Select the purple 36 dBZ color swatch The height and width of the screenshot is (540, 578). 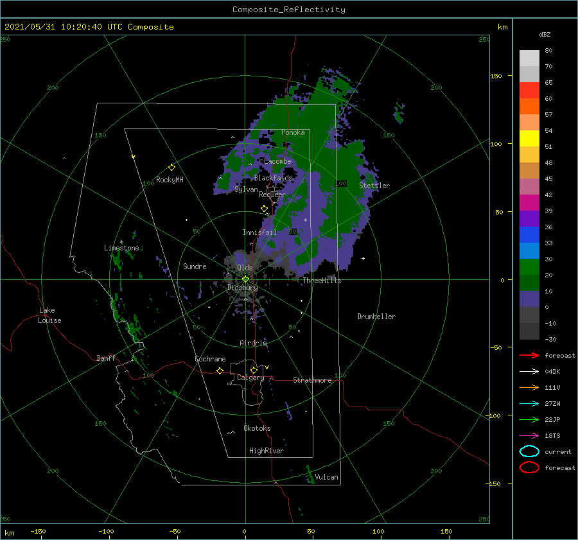coord(529,219)
